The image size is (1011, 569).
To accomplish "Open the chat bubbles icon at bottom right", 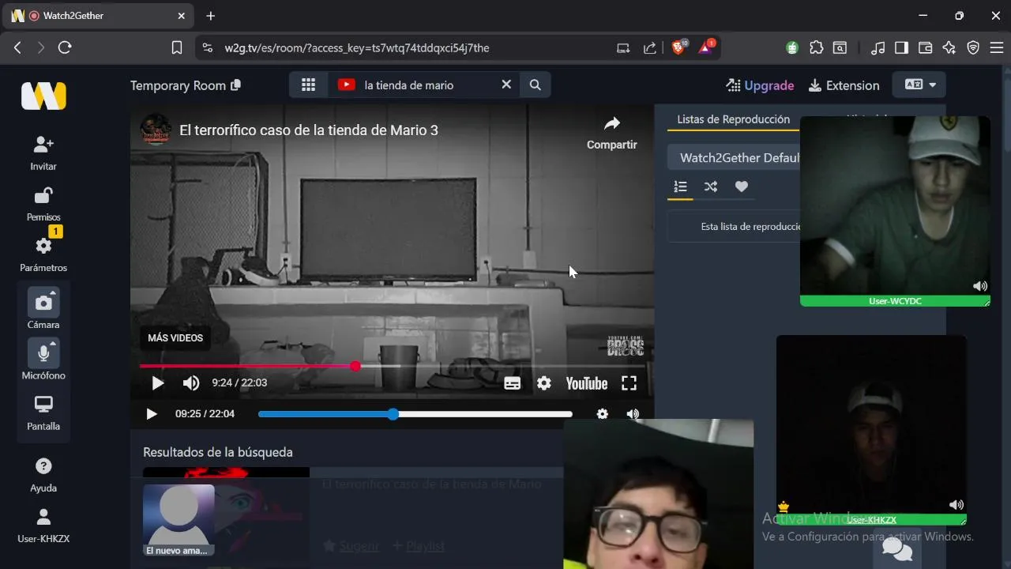I will pyautogui.click(x=897, y=548).
